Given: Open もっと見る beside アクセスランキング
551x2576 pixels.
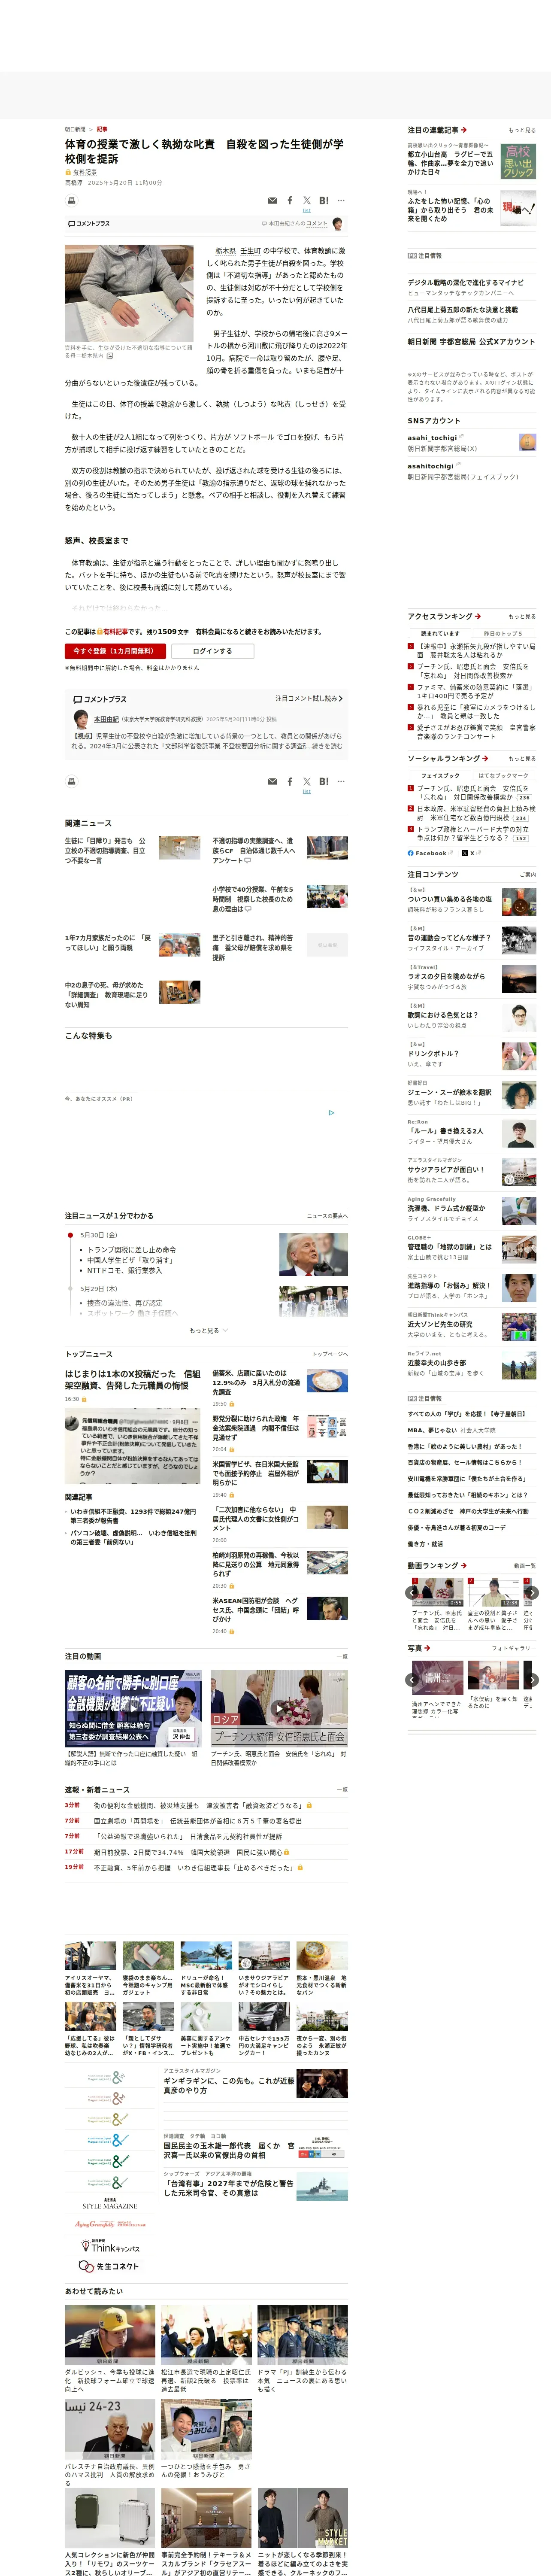Looking at the screenshot, I should (522, 617).
